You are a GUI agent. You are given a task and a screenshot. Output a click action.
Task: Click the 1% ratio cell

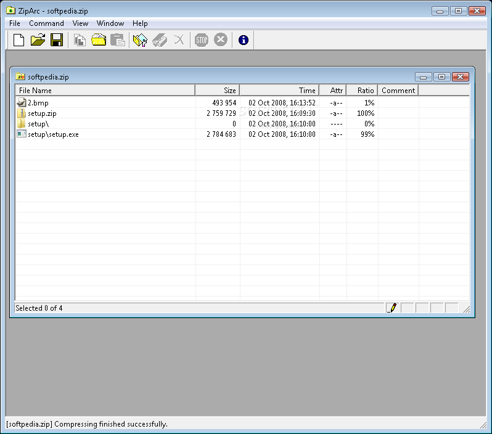369,103
